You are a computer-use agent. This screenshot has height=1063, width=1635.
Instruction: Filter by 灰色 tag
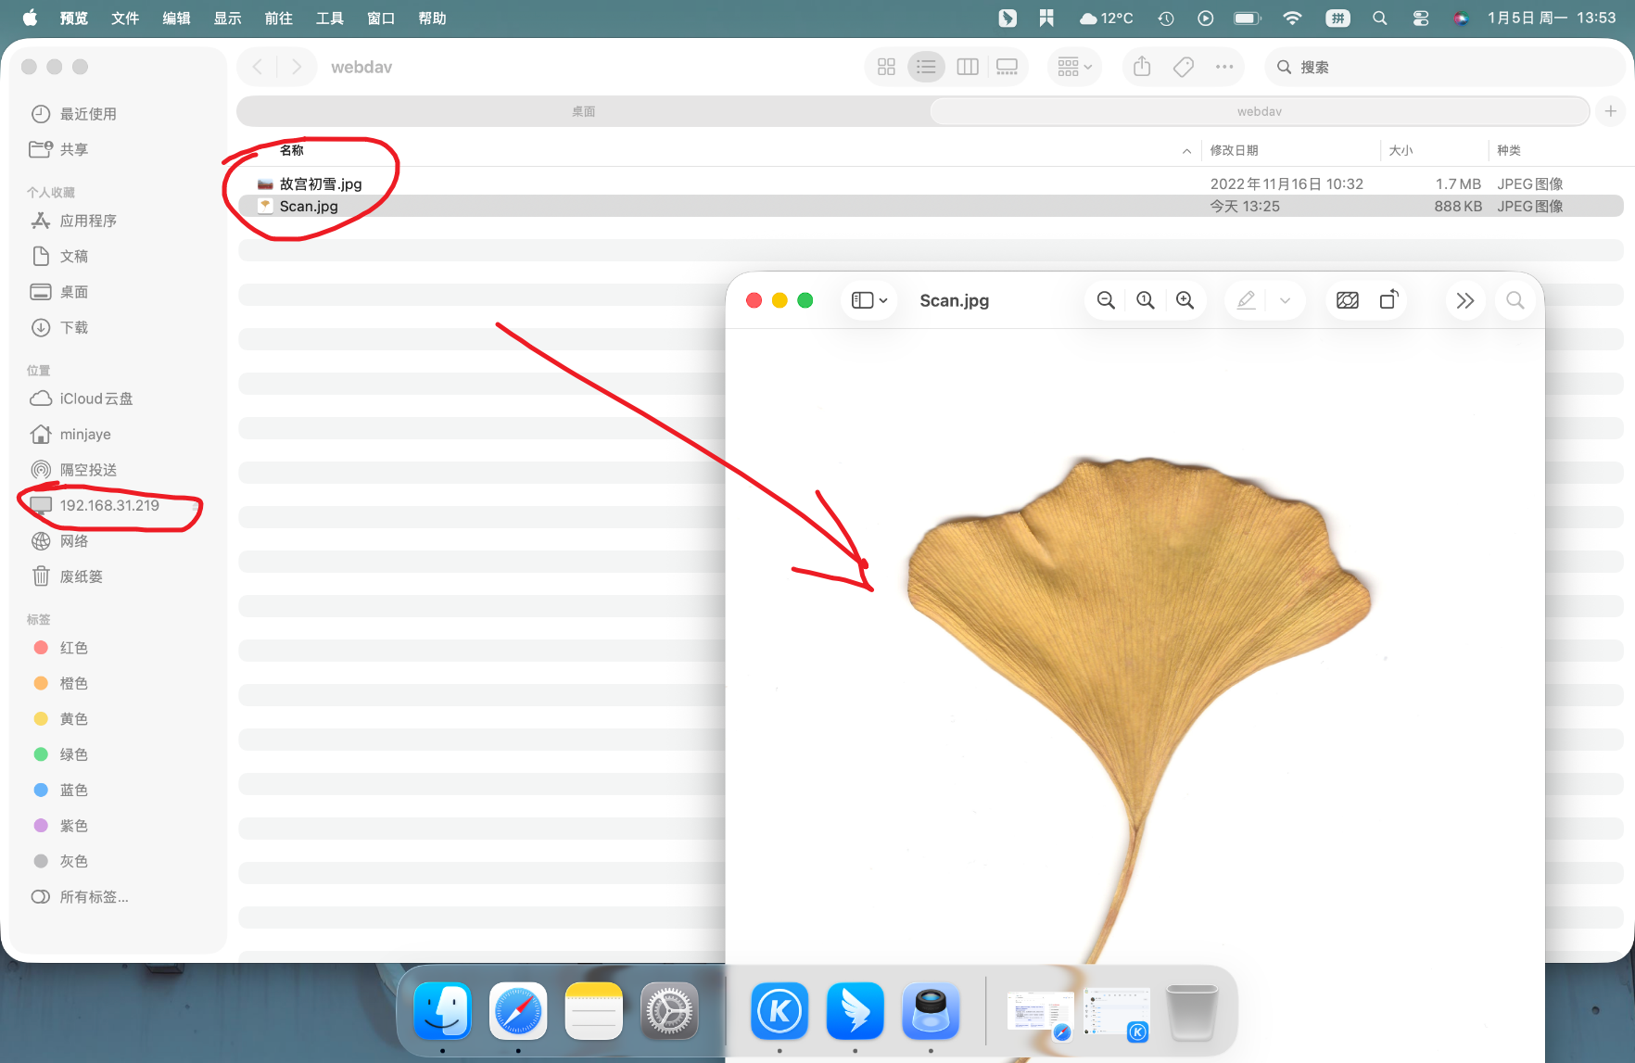point(60,861)
